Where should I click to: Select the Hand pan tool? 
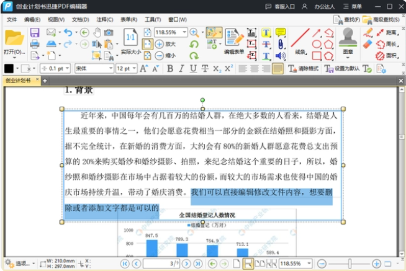click(97, 33)
